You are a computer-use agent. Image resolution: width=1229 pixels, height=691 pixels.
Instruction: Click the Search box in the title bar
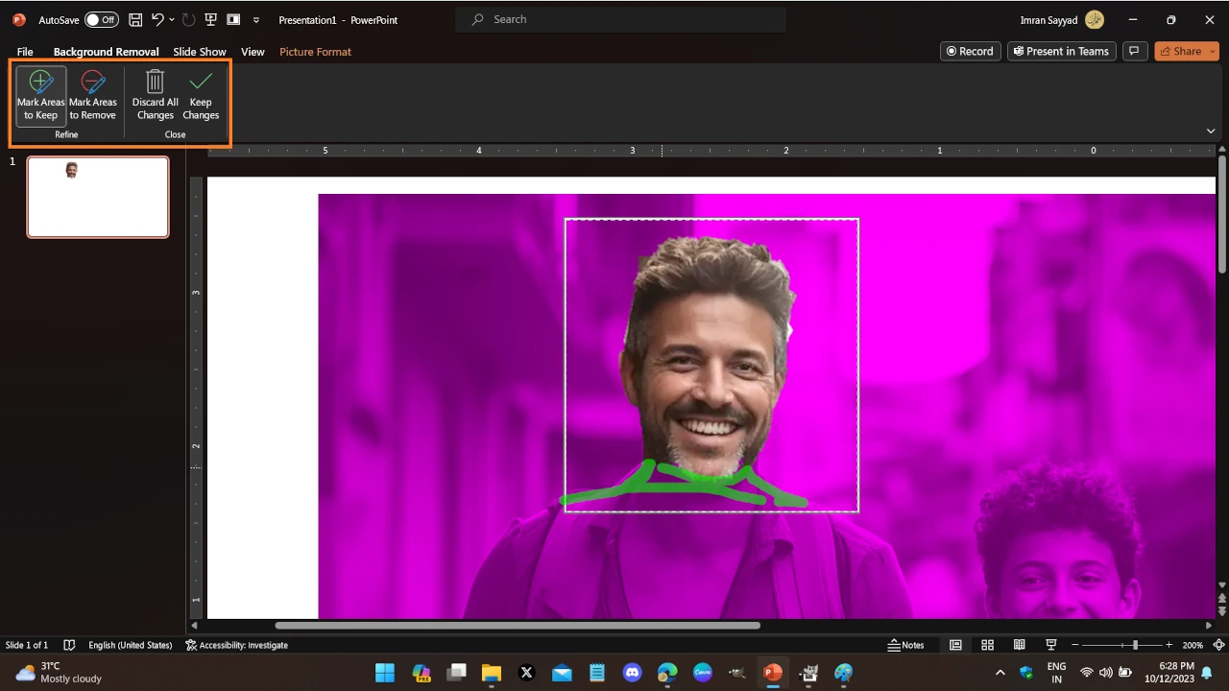point(620,19)
